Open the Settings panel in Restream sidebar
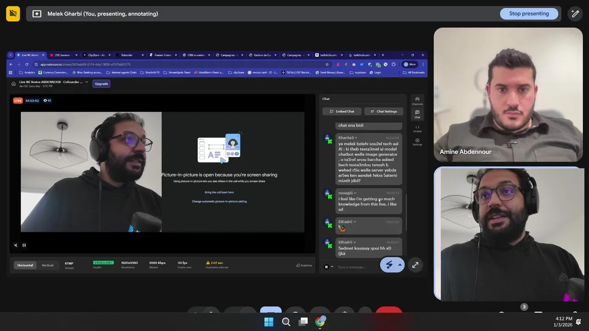 [417, 142]
